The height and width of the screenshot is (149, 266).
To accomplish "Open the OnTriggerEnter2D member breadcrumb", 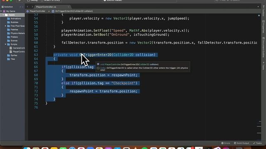I will pos(72,11).
